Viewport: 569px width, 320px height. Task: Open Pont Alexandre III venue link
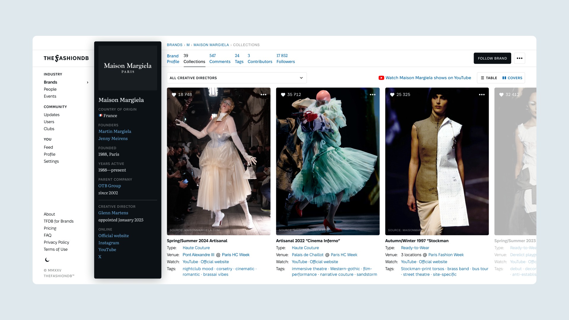[198, 255]
